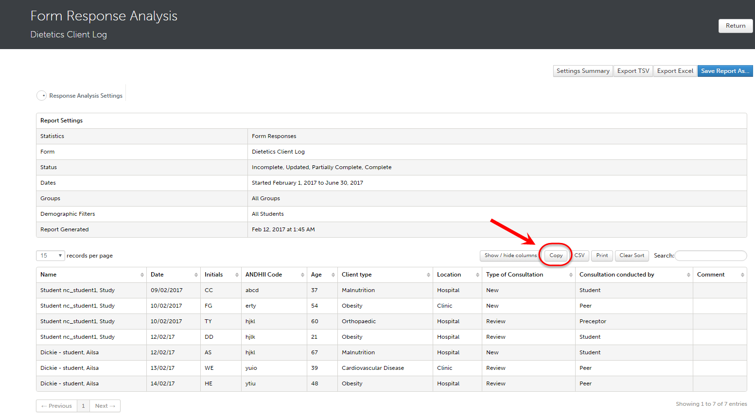Click Export Excel button
This screenshot has height=417, width=755.
click(675, 71)
